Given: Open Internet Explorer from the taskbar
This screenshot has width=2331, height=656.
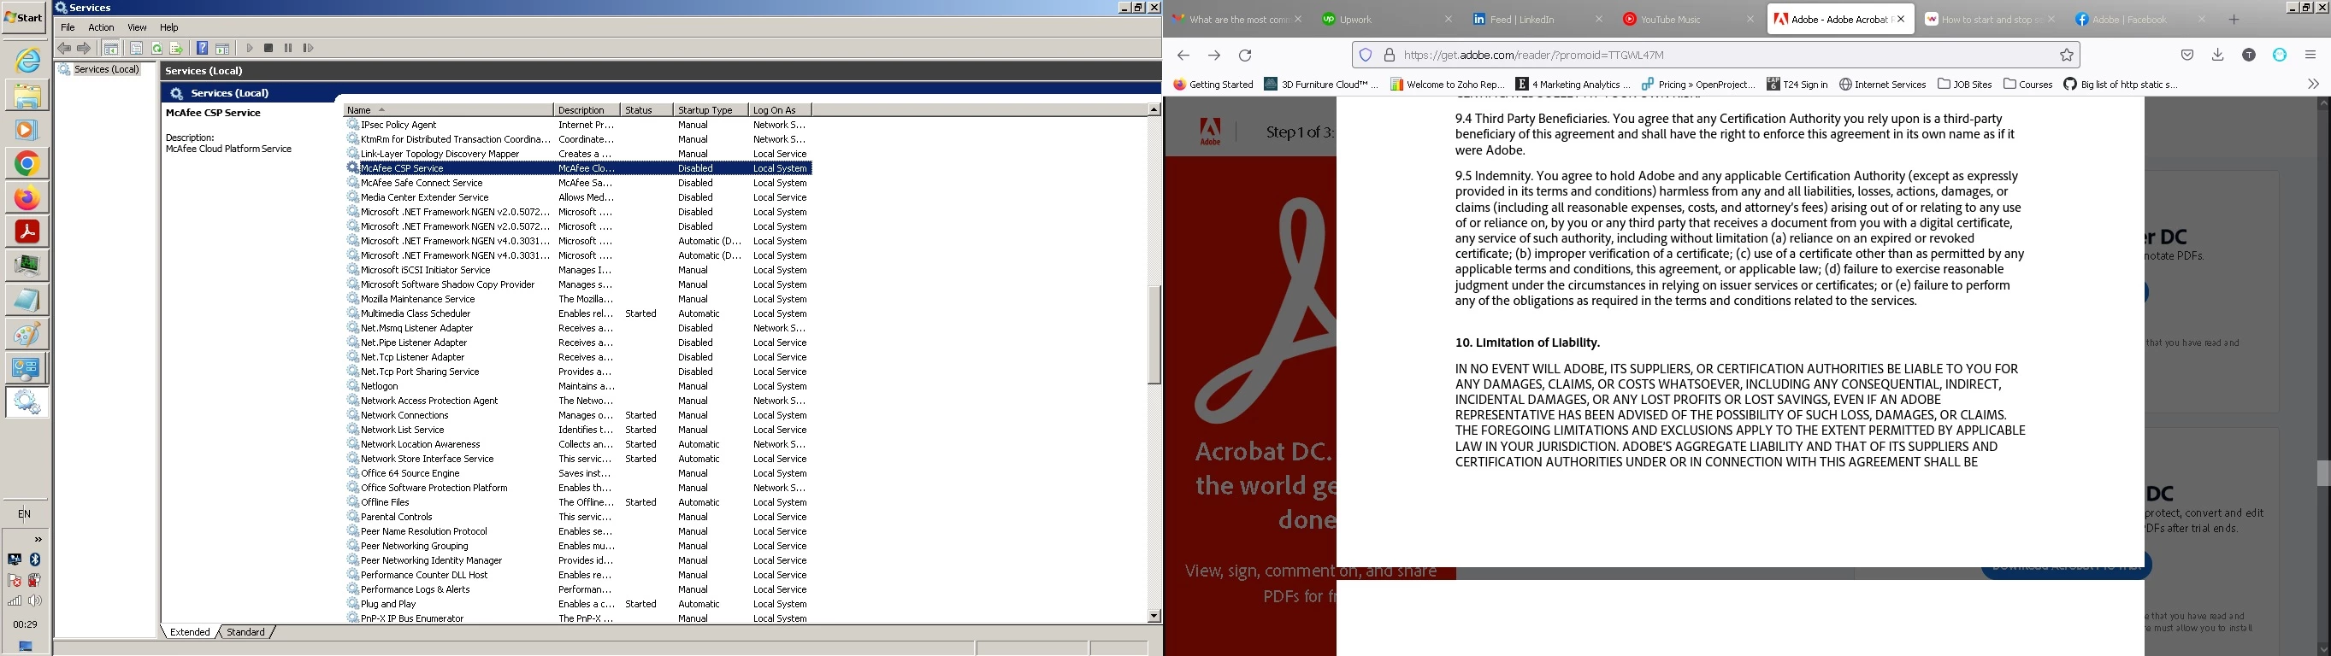Looking at the screenshot, I should click(27, 61).
